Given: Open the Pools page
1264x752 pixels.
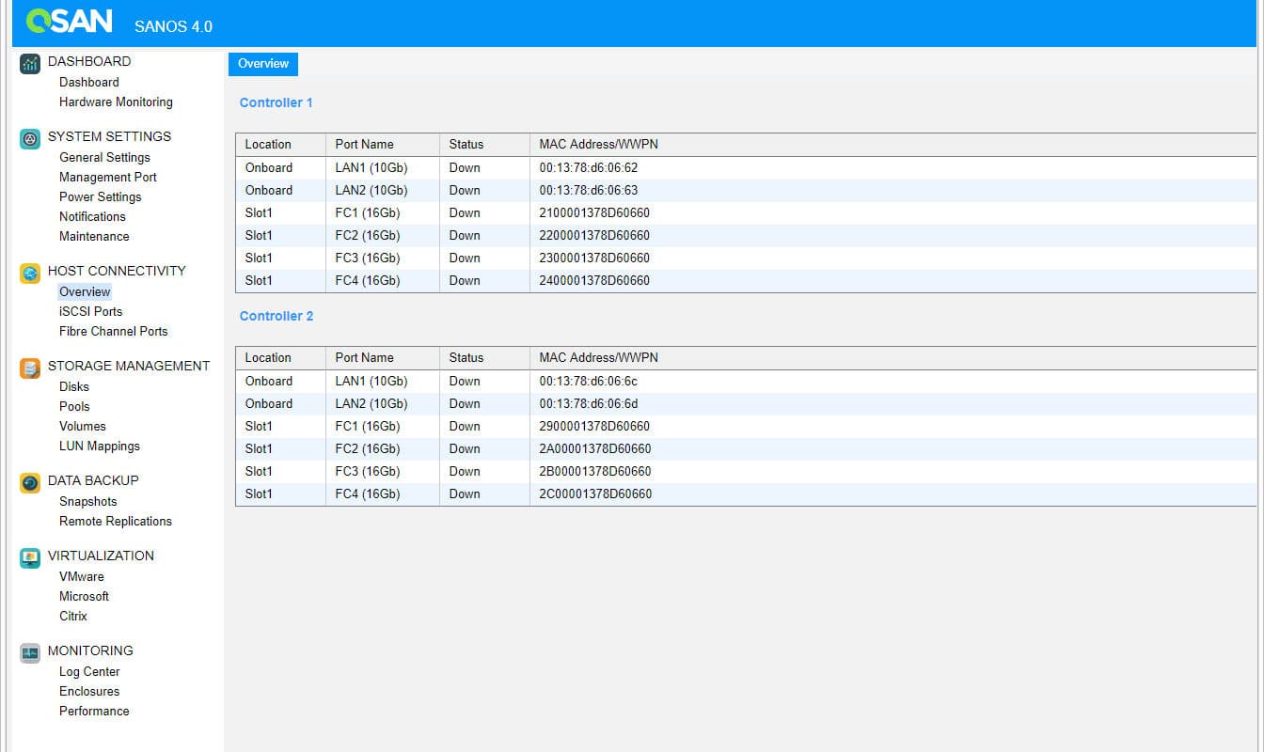Looking at the screenshot, I should [x=74, y=406].
